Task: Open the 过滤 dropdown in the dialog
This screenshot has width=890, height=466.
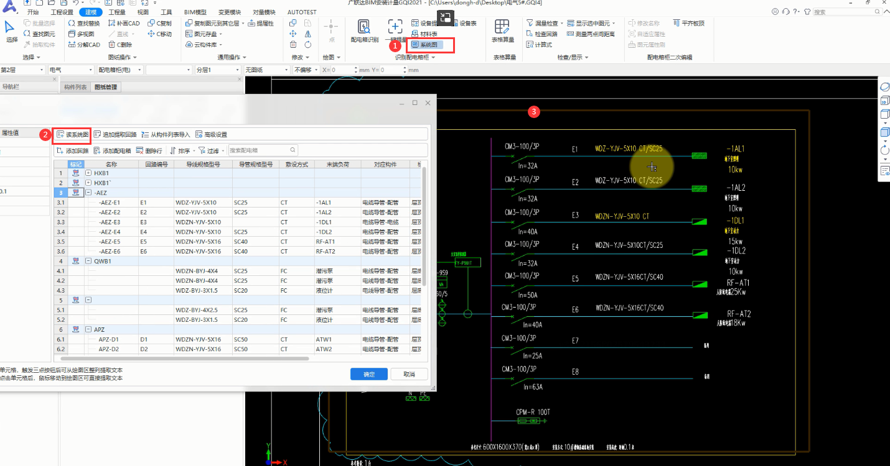Action: click(212, 150)
